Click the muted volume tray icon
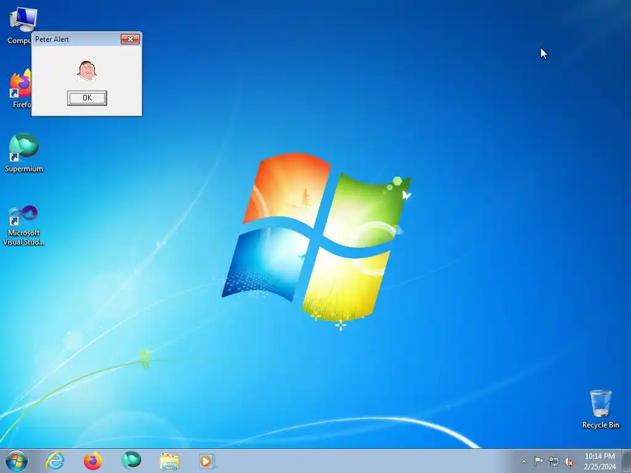 coord(569,461)
